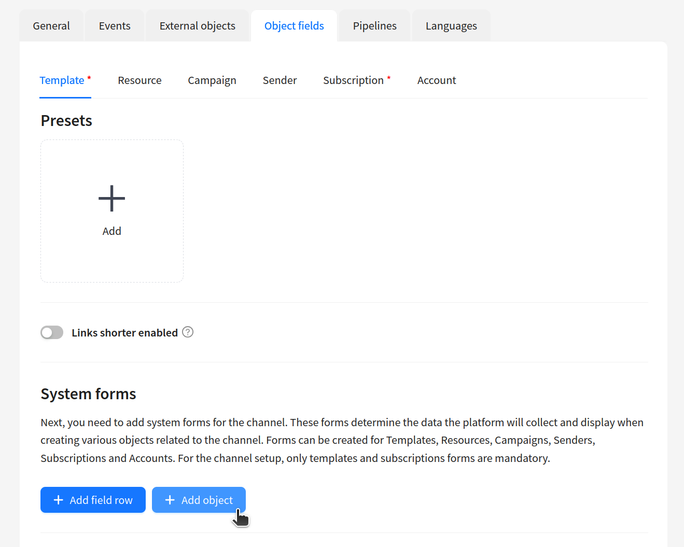Go to the Pipelines tab
Screen dimensions: 684x547
[x=375, y=26]
